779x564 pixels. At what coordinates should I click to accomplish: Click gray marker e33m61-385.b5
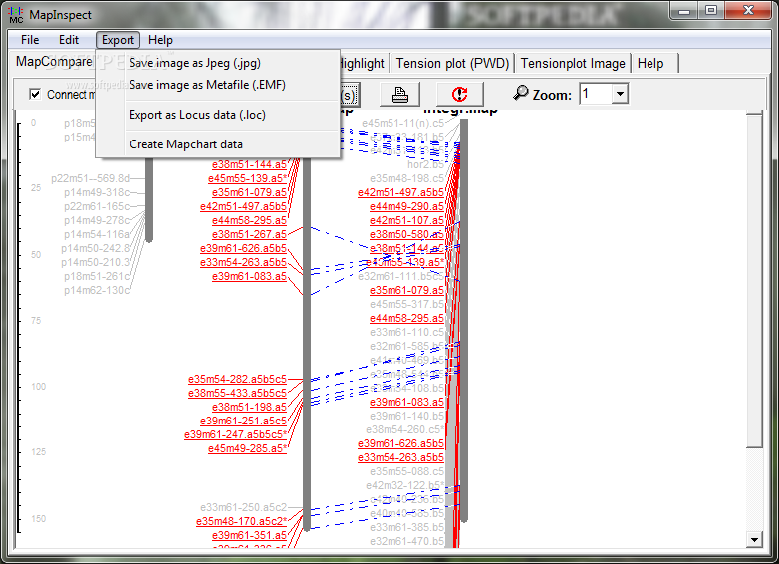coord(406,527)
